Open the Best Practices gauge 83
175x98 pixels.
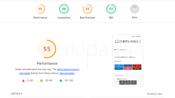click(87, 9)
